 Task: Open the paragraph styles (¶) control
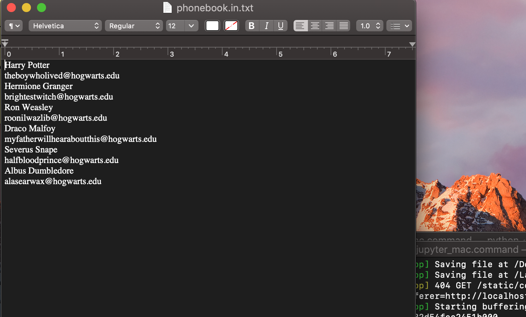[13, 26]
